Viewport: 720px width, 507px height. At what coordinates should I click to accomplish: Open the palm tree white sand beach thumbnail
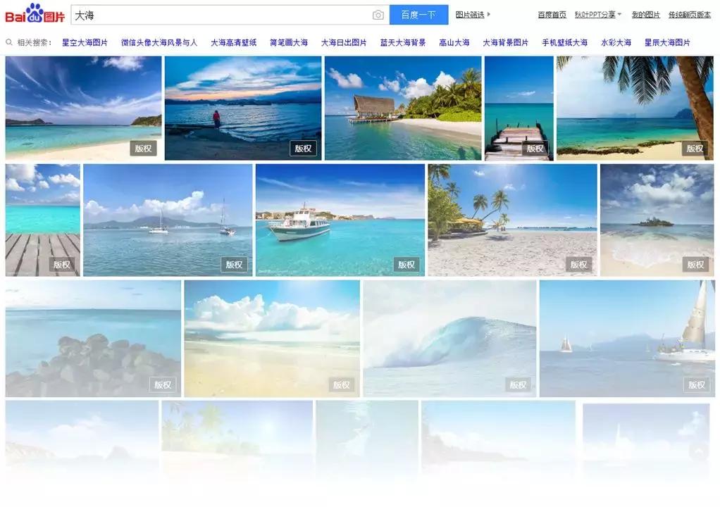512,220
